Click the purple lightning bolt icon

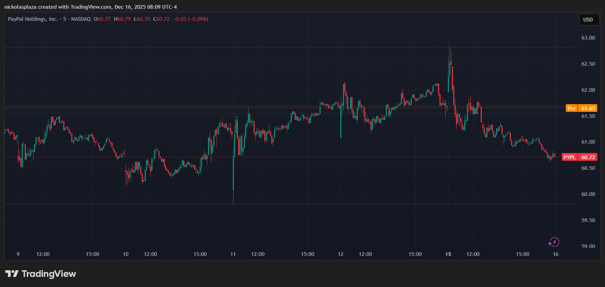point(554,242)
